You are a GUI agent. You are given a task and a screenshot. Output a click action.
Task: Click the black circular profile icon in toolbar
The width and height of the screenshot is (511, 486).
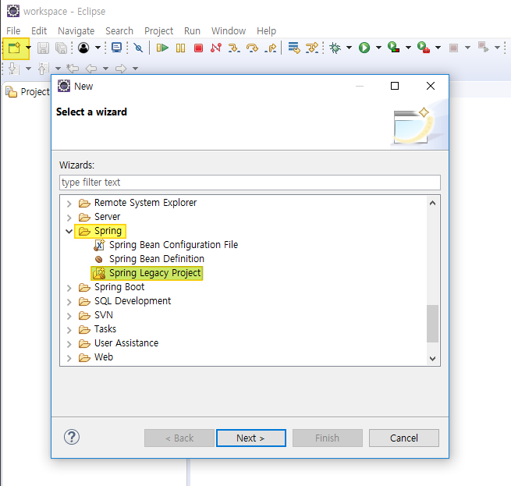point(83,48)
